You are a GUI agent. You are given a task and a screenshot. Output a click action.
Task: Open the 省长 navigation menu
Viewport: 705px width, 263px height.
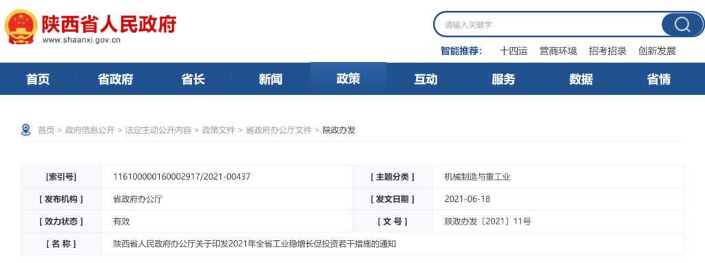(x=193, y=80)
